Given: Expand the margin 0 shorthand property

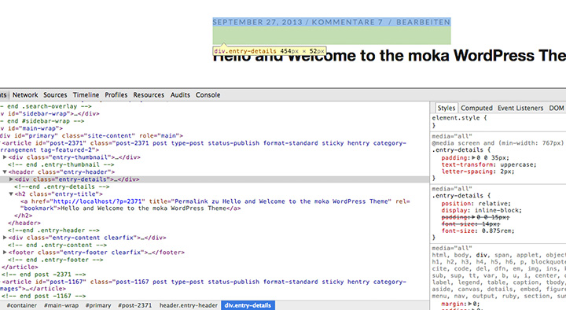Looking at the screenshot, I should [x=471, y=304].
